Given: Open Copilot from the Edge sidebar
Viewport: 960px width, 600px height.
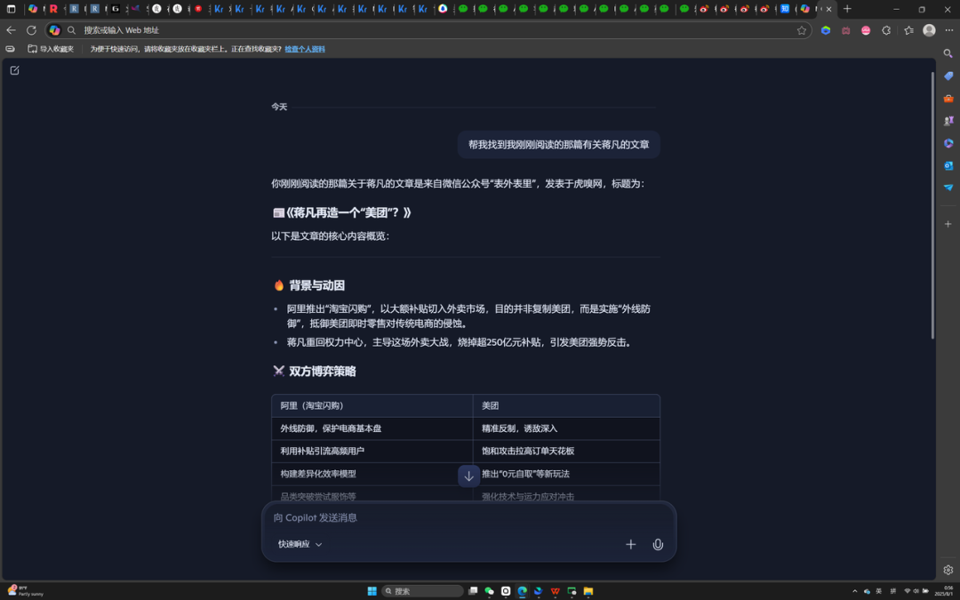Looking at the screenshot, I should coord(948,144).
